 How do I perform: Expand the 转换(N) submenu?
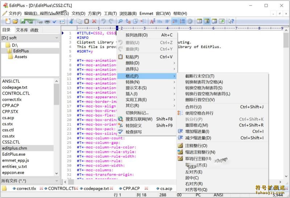[x=147, y=82]
